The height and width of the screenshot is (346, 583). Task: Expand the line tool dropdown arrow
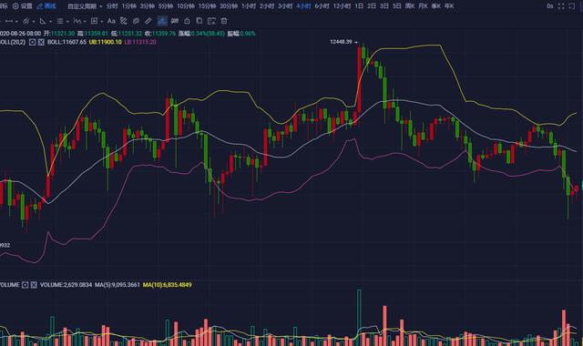tap(16, 22)
